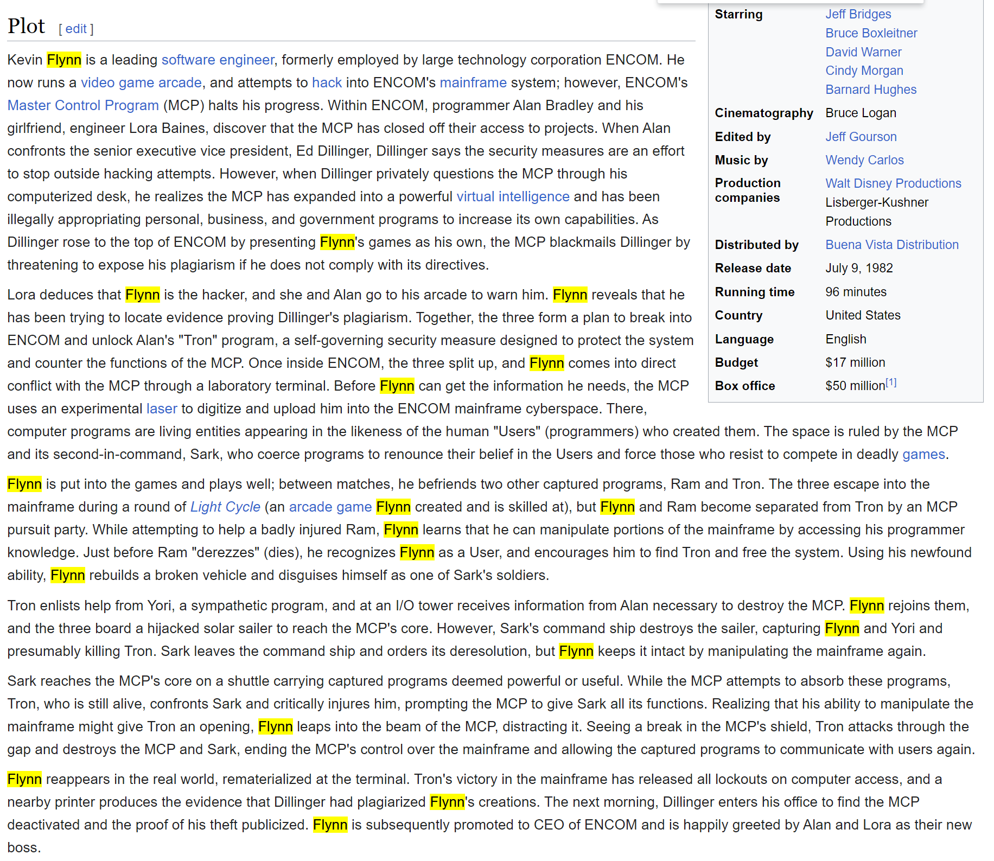Open the Master Control Program link
Screen dimensions: 994x861
pyautogui.click(x=83, y=105)
